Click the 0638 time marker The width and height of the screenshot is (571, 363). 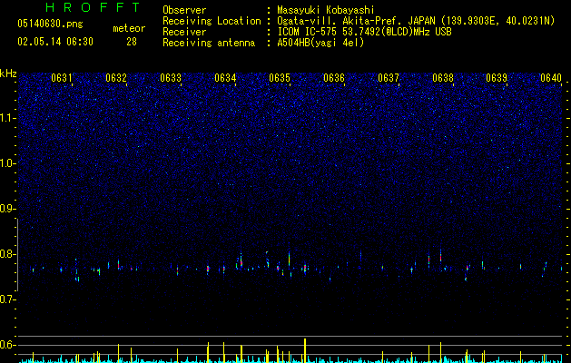[443, 78]
